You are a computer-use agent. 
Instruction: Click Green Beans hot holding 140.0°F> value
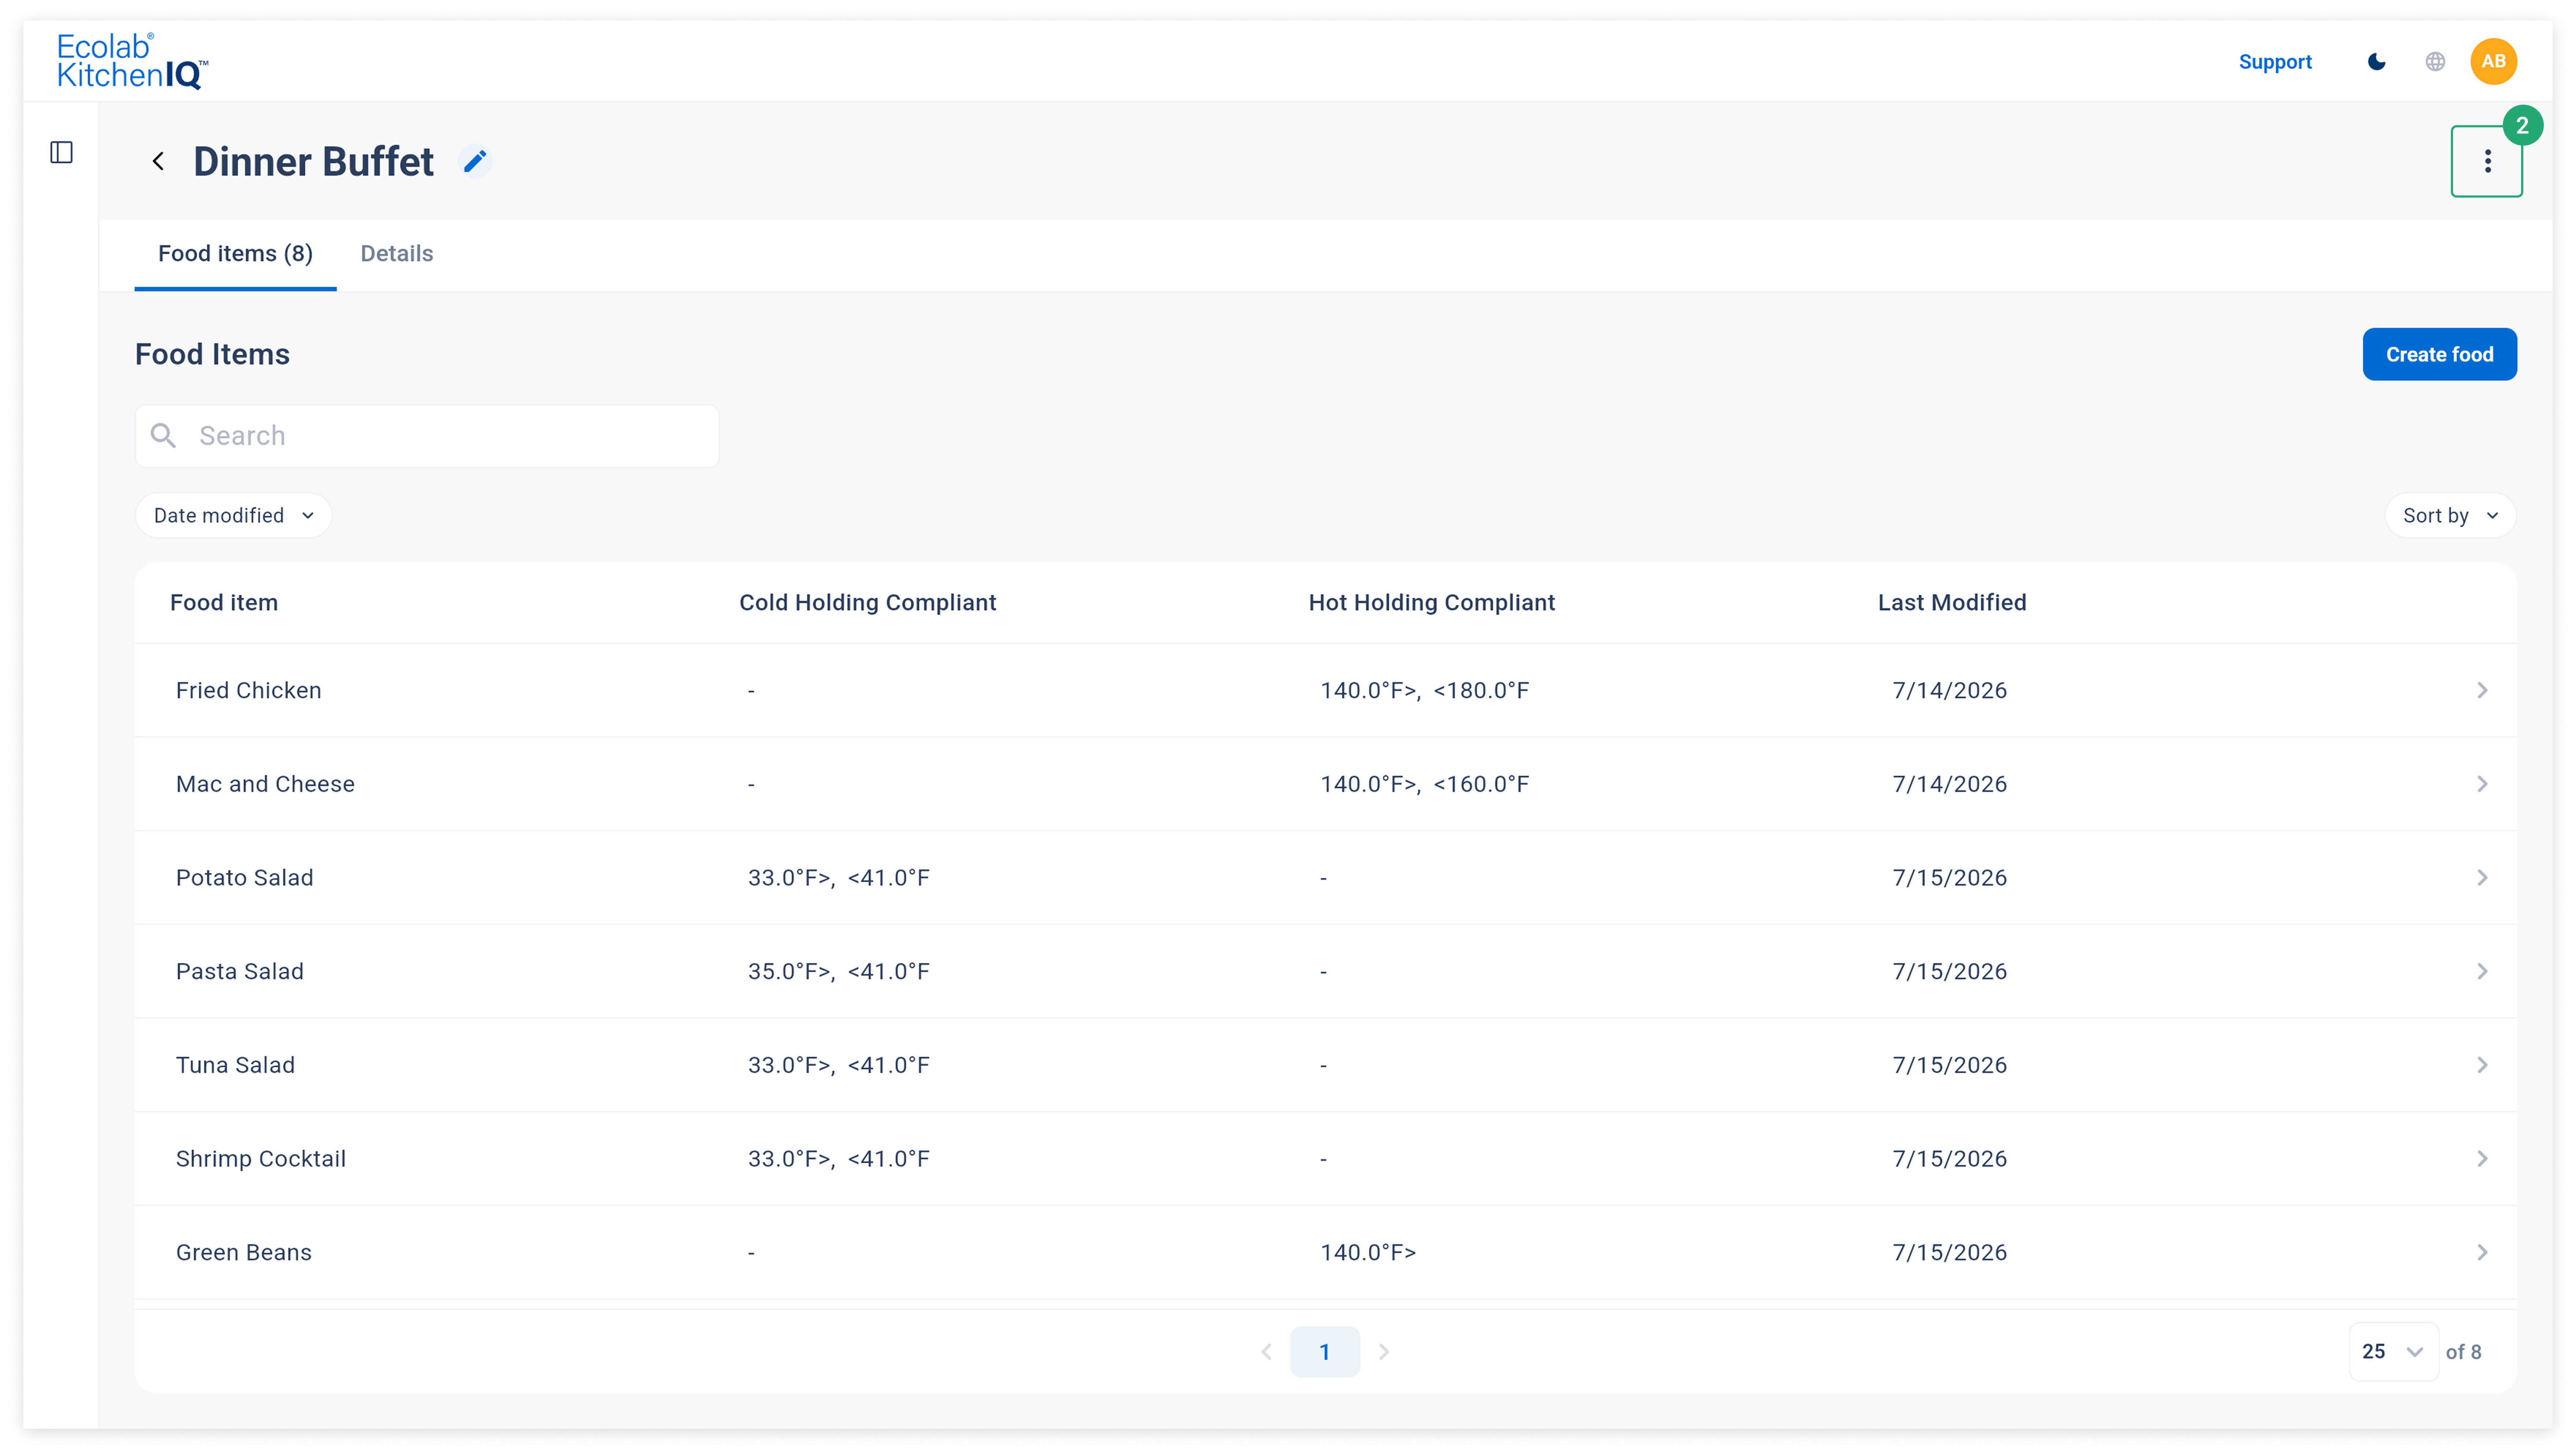(x=1368, y=1252)
